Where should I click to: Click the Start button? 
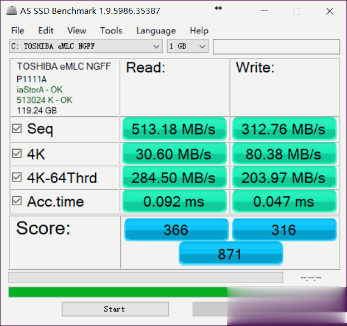click(x=115, y=309)
